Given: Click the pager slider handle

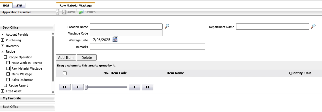Looking at the screenshot, I should [x=86, y=87].
